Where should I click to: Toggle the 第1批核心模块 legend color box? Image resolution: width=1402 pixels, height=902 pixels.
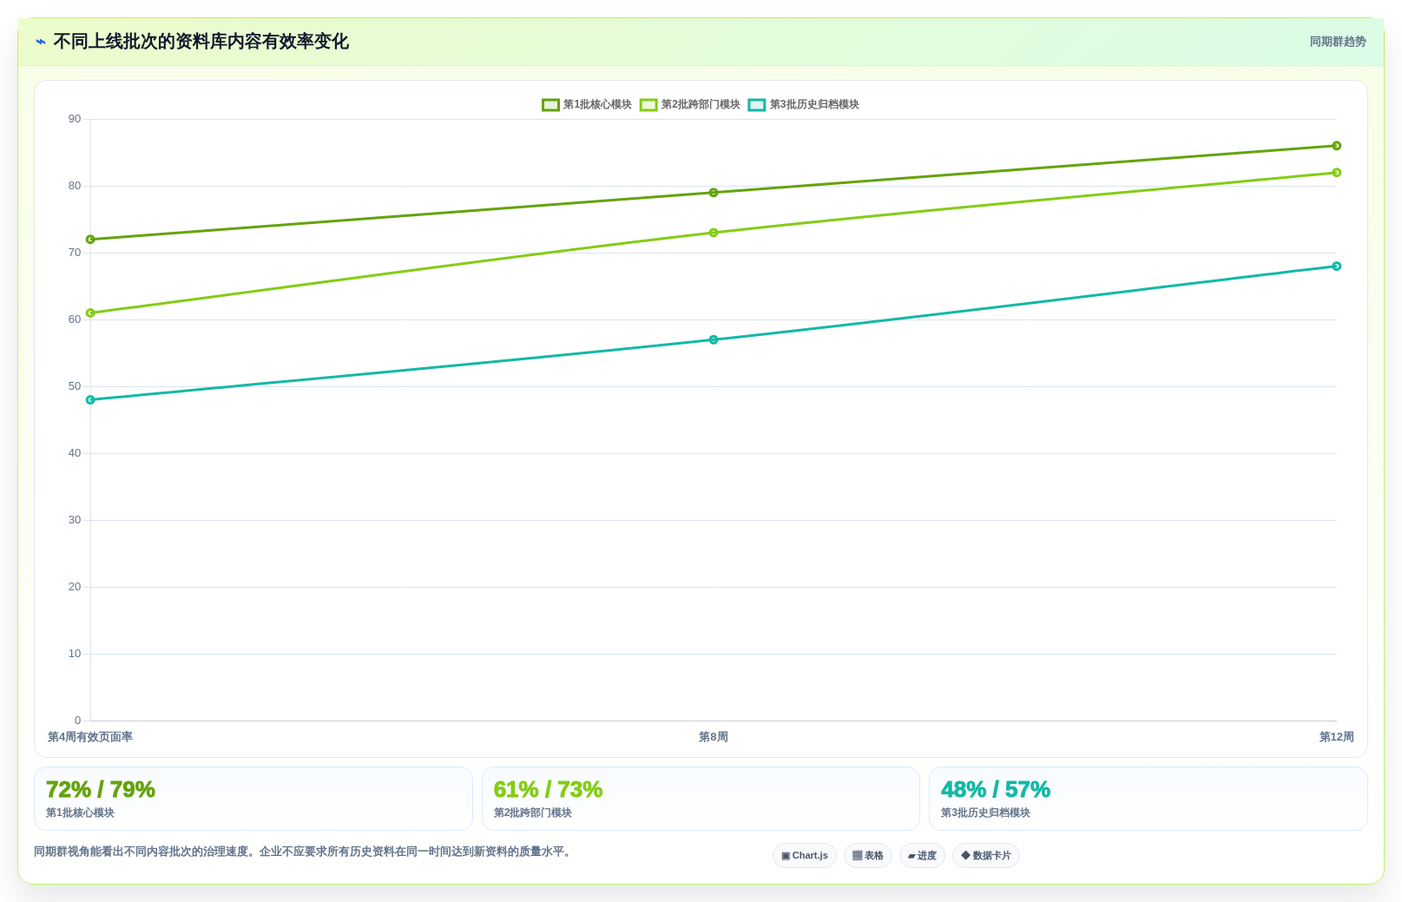pyautogui.click(x=550, y=105)
